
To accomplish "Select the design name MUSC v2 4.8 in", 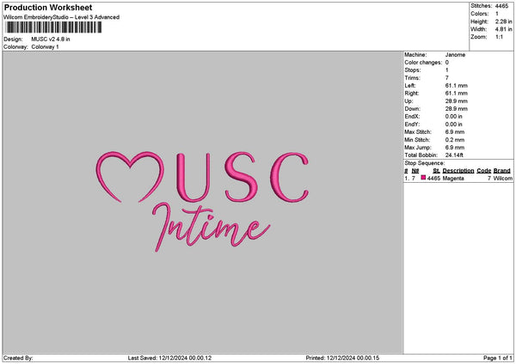I will click(x=51, y=39).
